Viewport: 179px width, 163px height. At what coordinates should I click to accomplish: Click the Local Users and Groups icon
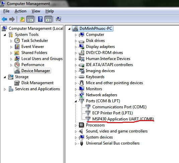[x=17, y=59]
